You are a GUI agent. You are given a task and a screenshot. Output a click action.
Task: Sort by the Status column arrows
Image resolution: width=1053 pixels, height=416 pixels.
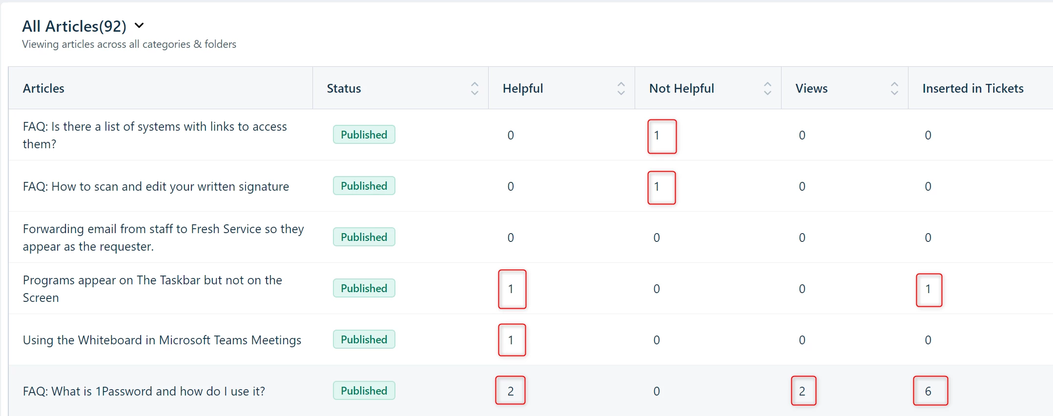(x=475, y=88)
